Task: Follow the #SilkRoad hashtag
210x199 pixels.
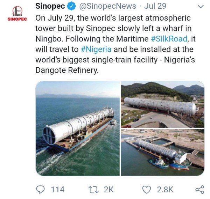Action: (169, 39)
